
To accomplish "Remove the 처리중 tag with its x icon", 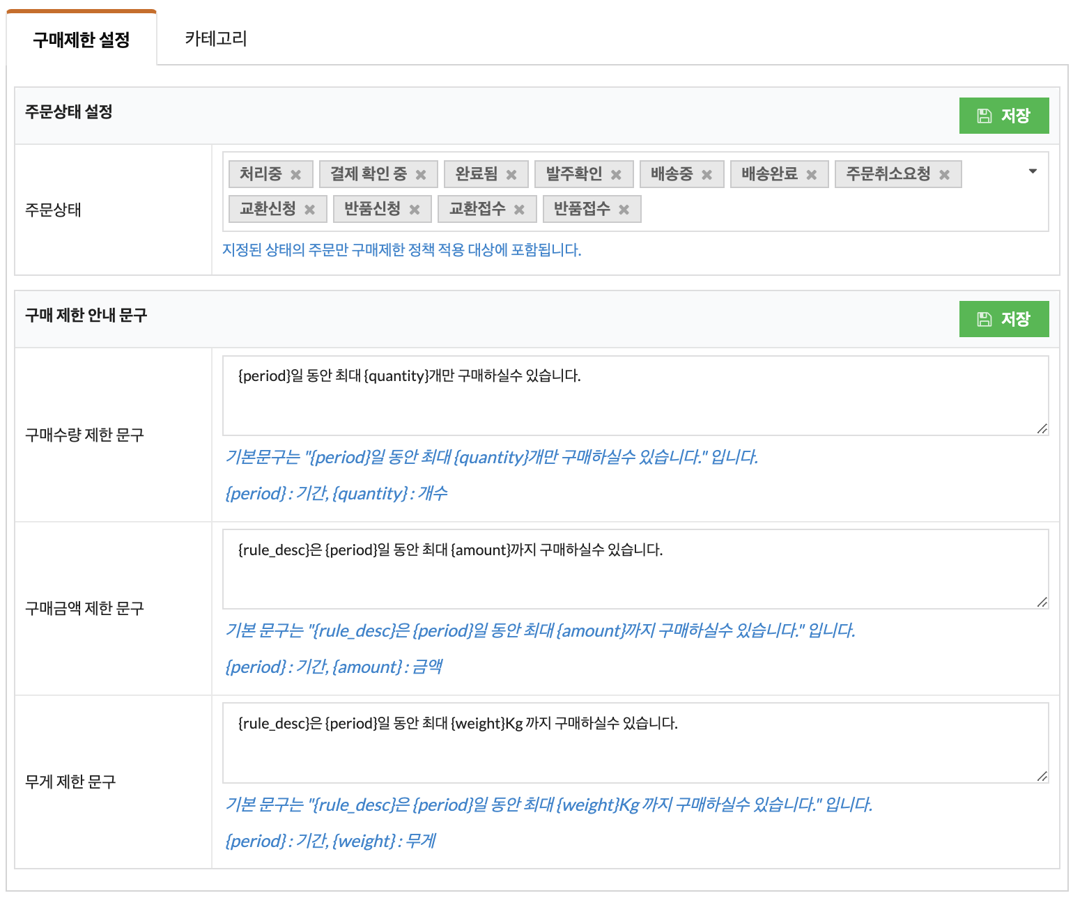I will pos(295,175).
